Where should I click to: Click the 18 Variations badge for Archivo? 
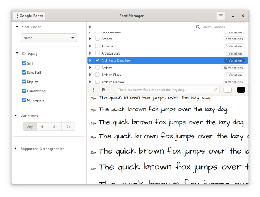pyautogui.click(x=233, y=68)
